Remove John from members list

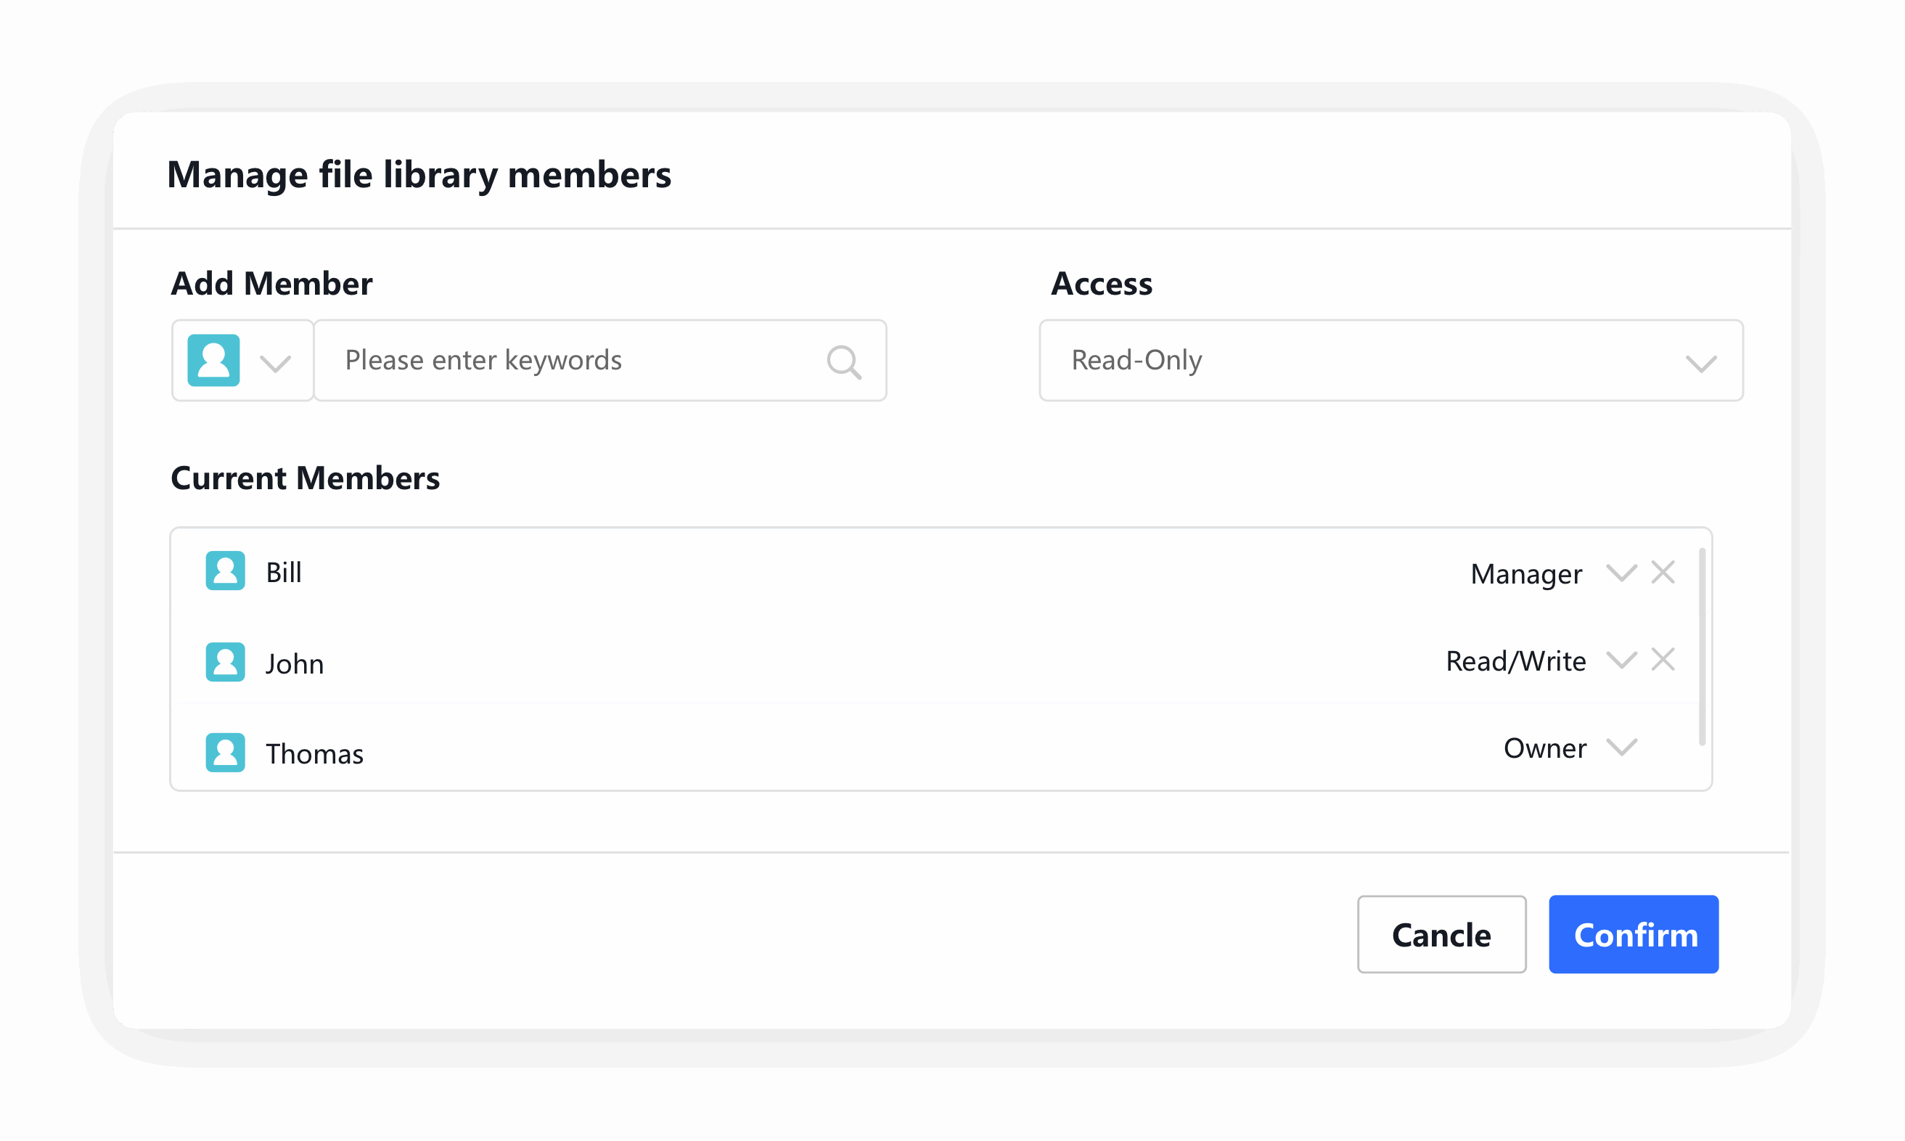[1663, 660]
